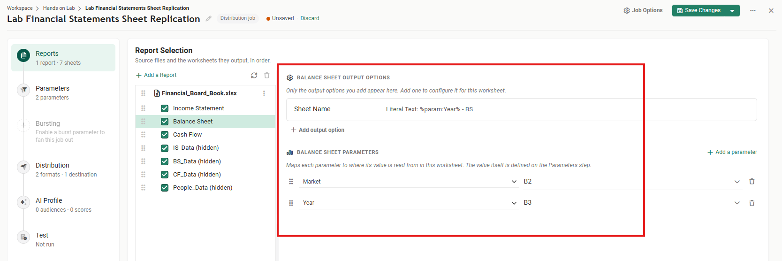The width and height of the screenshot is (782, 261).
Task: Click Save Changes button
Action: tap(699, 11)
